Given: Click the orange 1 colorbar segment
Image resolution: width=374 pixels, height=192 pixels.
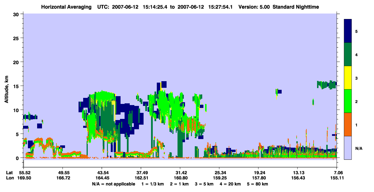Looking at the screenshot, I should [348, 124].
